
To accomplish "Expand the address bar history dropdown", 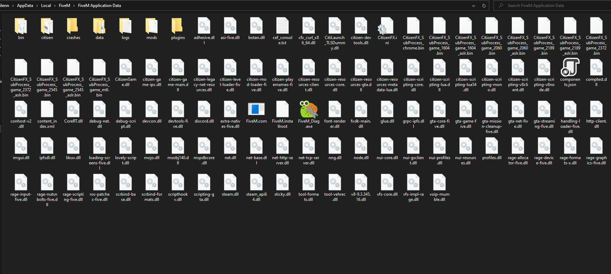I will [x=473, y=6].
